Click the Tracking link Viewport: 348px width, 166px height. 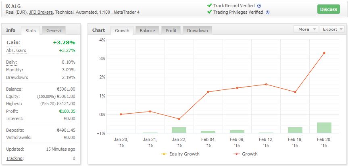pyautogui.click(x=14, y=158)
